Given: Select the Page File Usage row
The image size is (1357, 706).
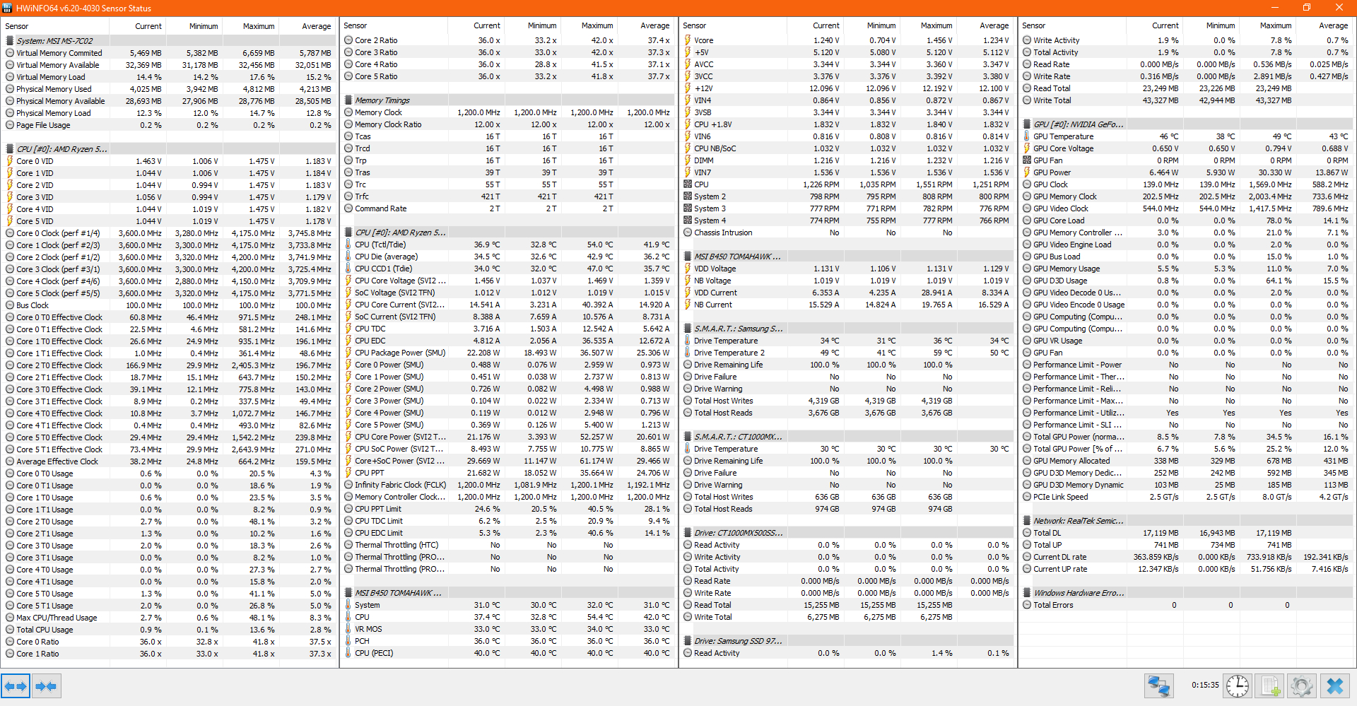Looking at the screenshot, I should click(170, 125).
